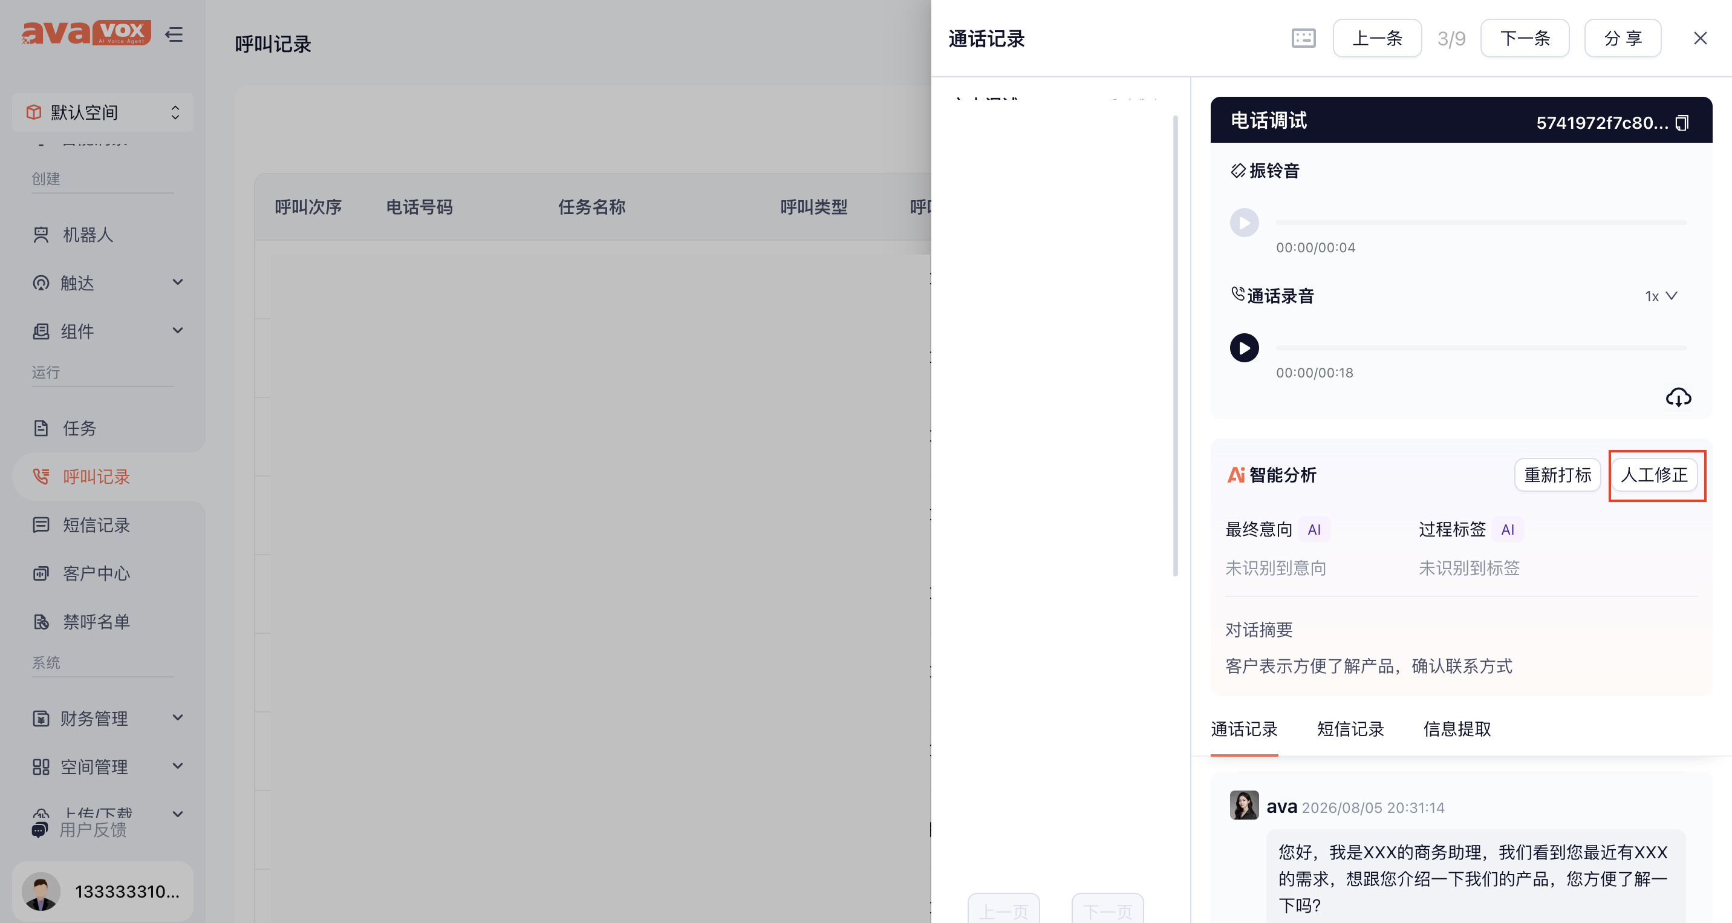The width and height of the screenshot is (1732, 923).
Task: Click the 下一页 pagination button
Action: [x=1107, y=909]
